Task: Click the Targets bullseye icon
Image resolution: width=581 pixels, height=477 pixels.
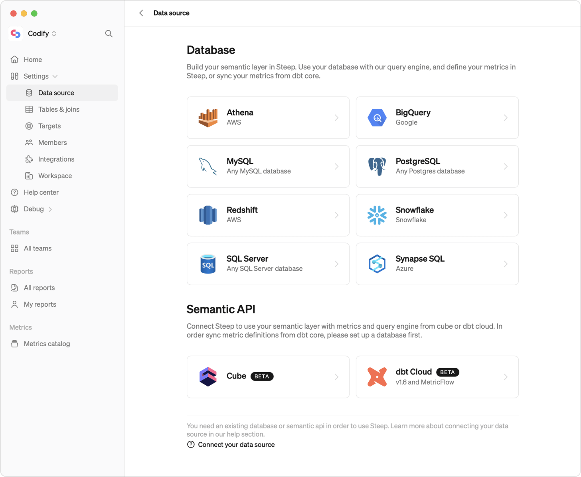Action: 29,126
